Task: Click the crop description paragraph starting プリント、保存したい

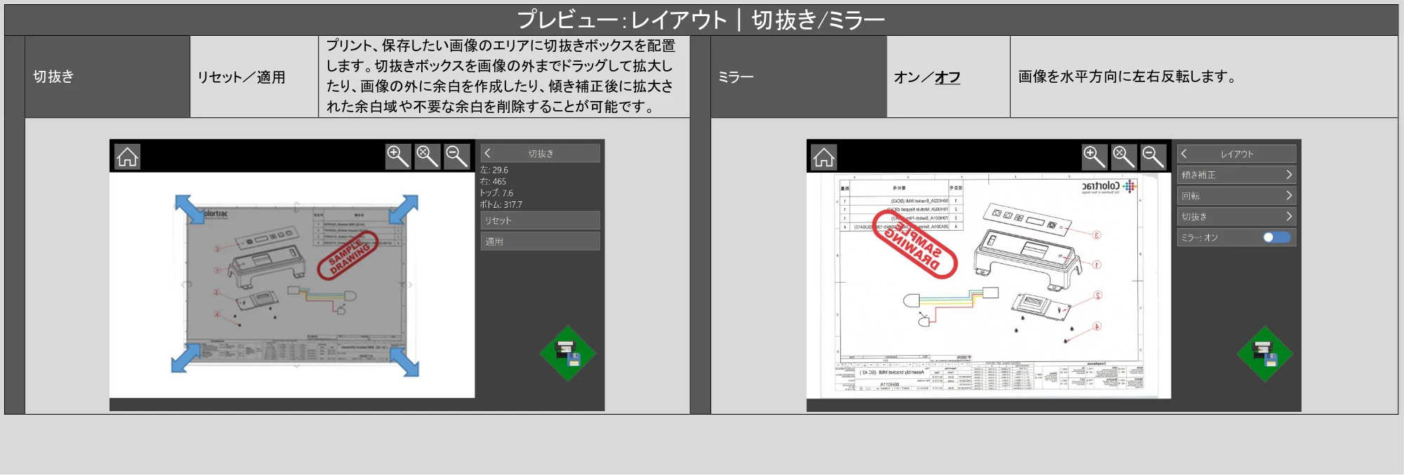Action: (x=501, y=76)
